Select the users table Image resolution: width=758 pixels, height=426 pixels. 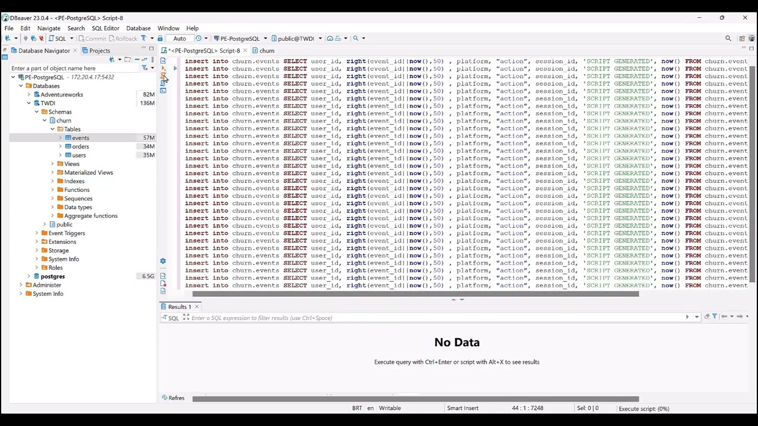[x=79, y=155]
